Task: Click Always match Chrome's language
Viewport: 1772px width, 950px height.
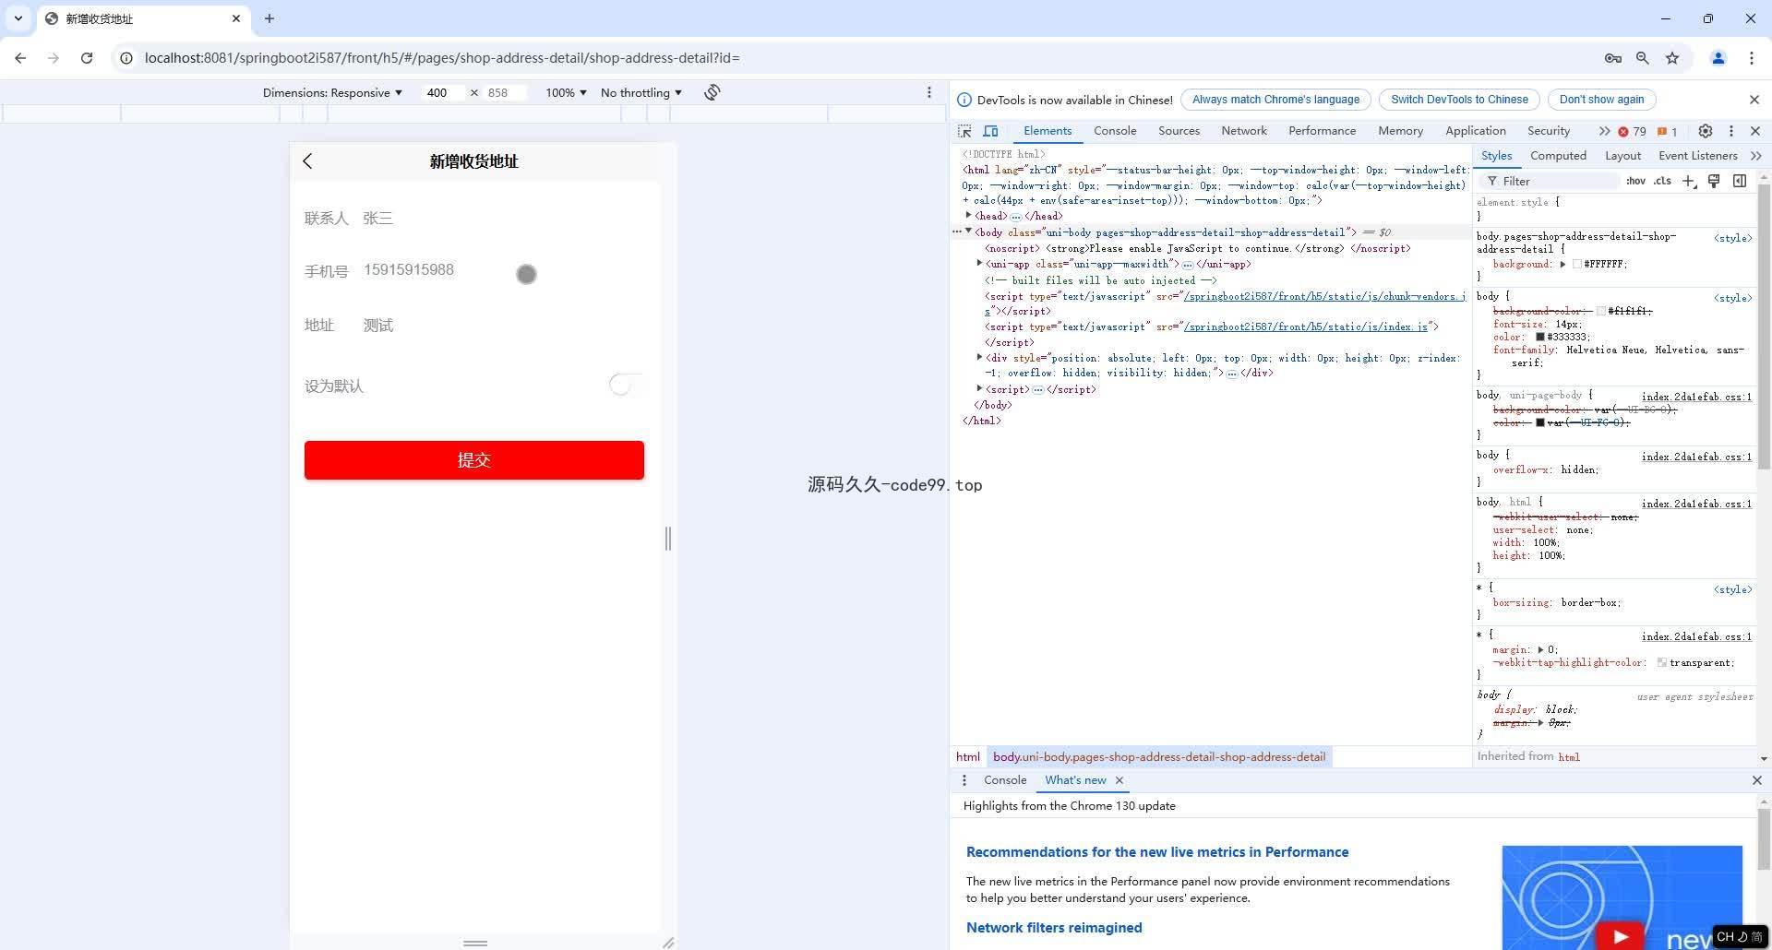Action: [1275, 100]
